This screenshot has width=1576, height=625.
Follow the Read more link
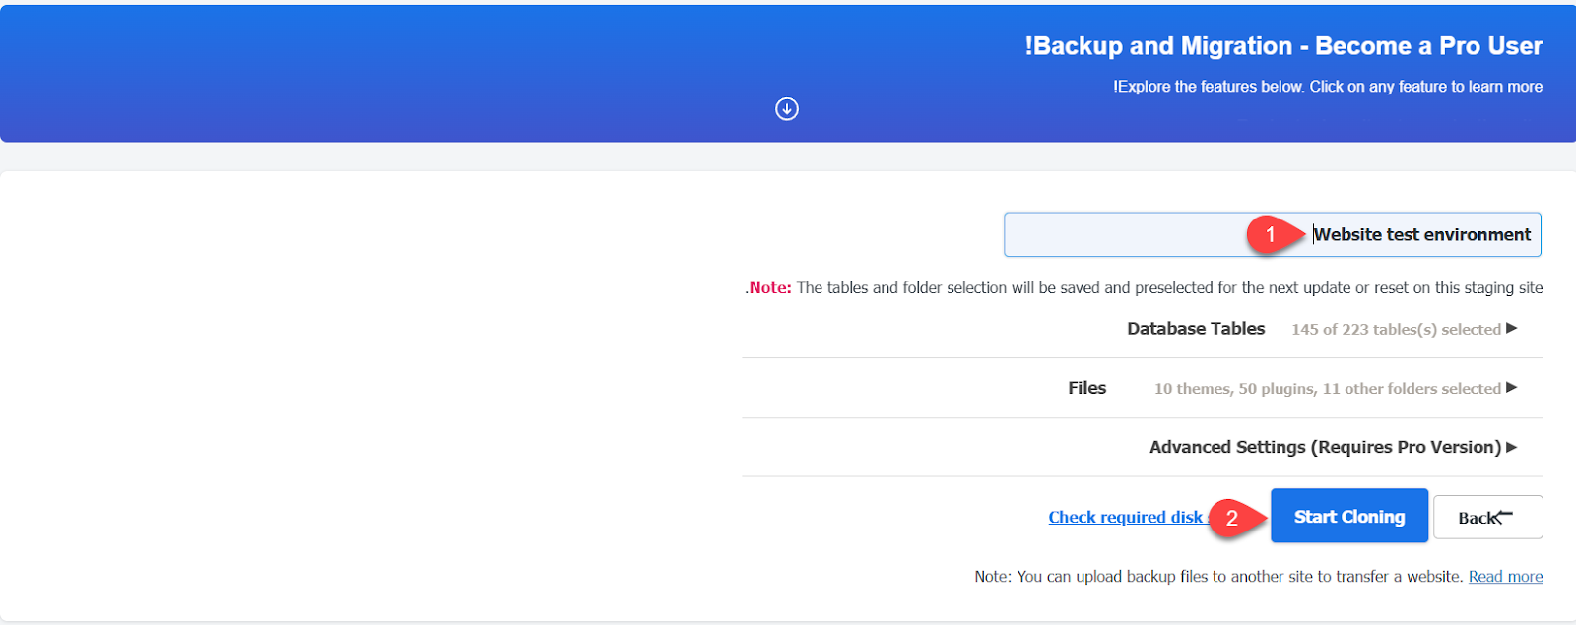(1505, 577)
